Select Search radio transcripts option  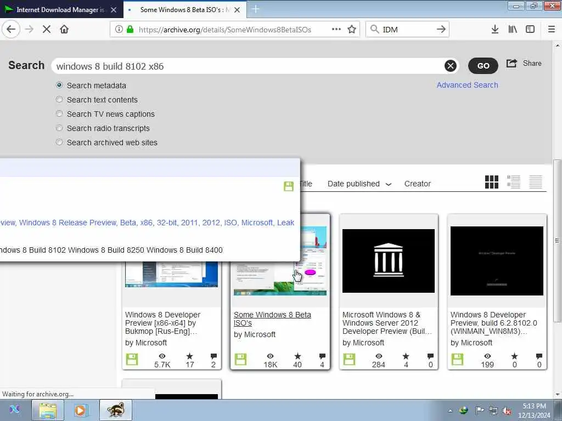(59, 128)
